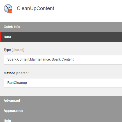122x122 pixels.
Task: Select the Quick Info label text
Action: [12, 27]
